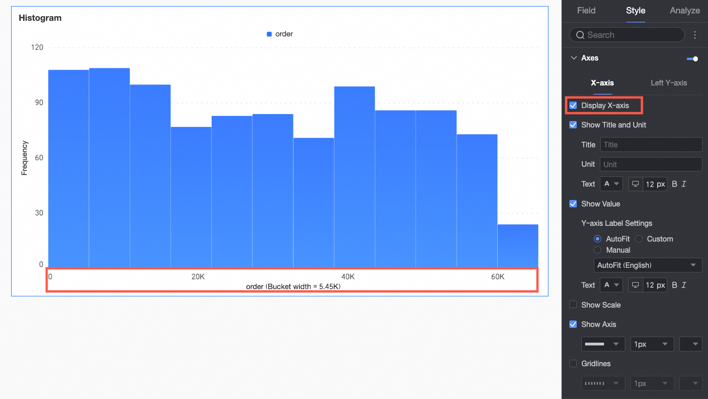Image resolution: width=708 pixels, height=399 pixels.
Task: Click the Frequency y-axis label
Action: coord(24,158)
